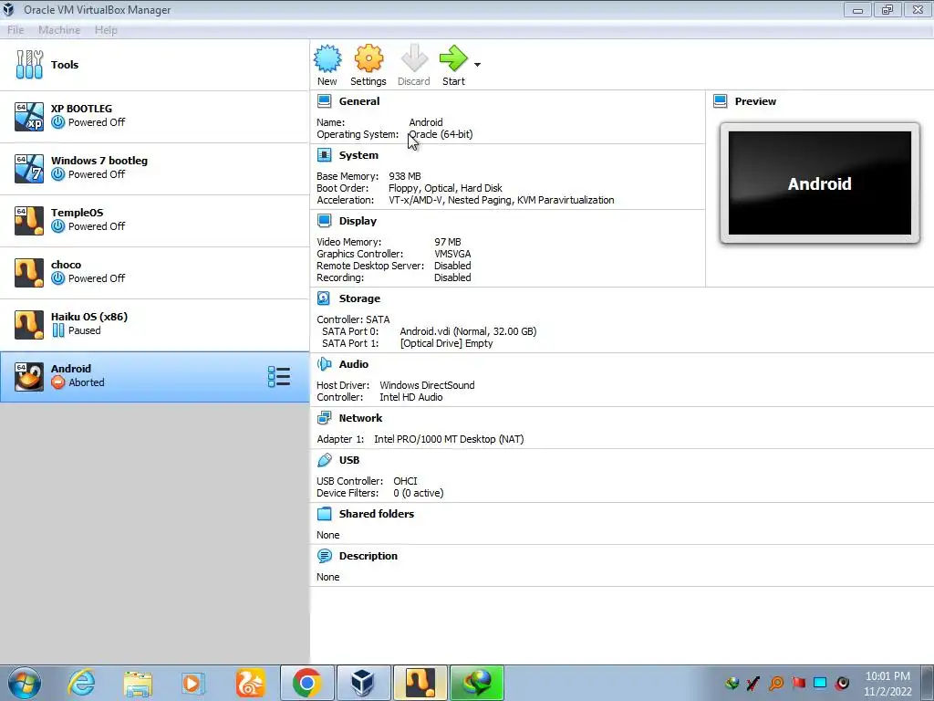Click the 'Paused' status text
934x701 pixels.
pos(84,330)
